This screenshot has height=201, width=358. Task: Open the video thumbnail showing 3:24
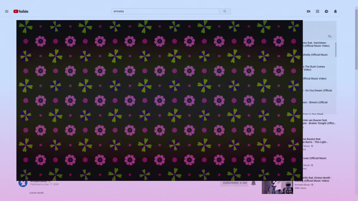277,187
